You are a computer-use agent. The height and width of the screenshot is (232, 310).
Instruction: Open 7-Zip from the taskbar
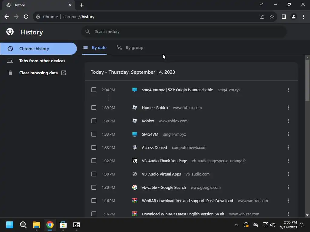pos(77,225)
